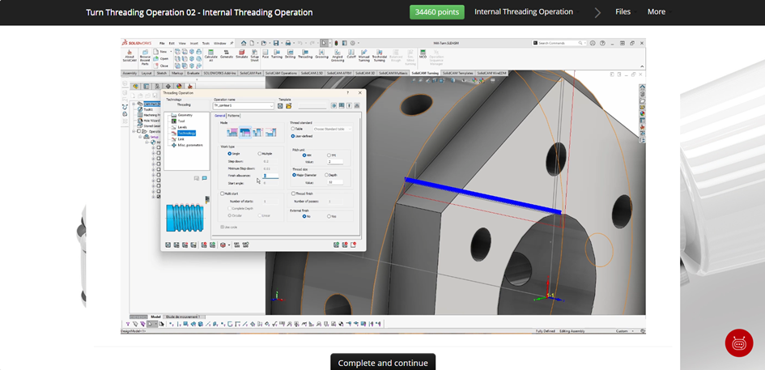Click the Finish allowance input field
765x370 pixels.
coord(270,175)
